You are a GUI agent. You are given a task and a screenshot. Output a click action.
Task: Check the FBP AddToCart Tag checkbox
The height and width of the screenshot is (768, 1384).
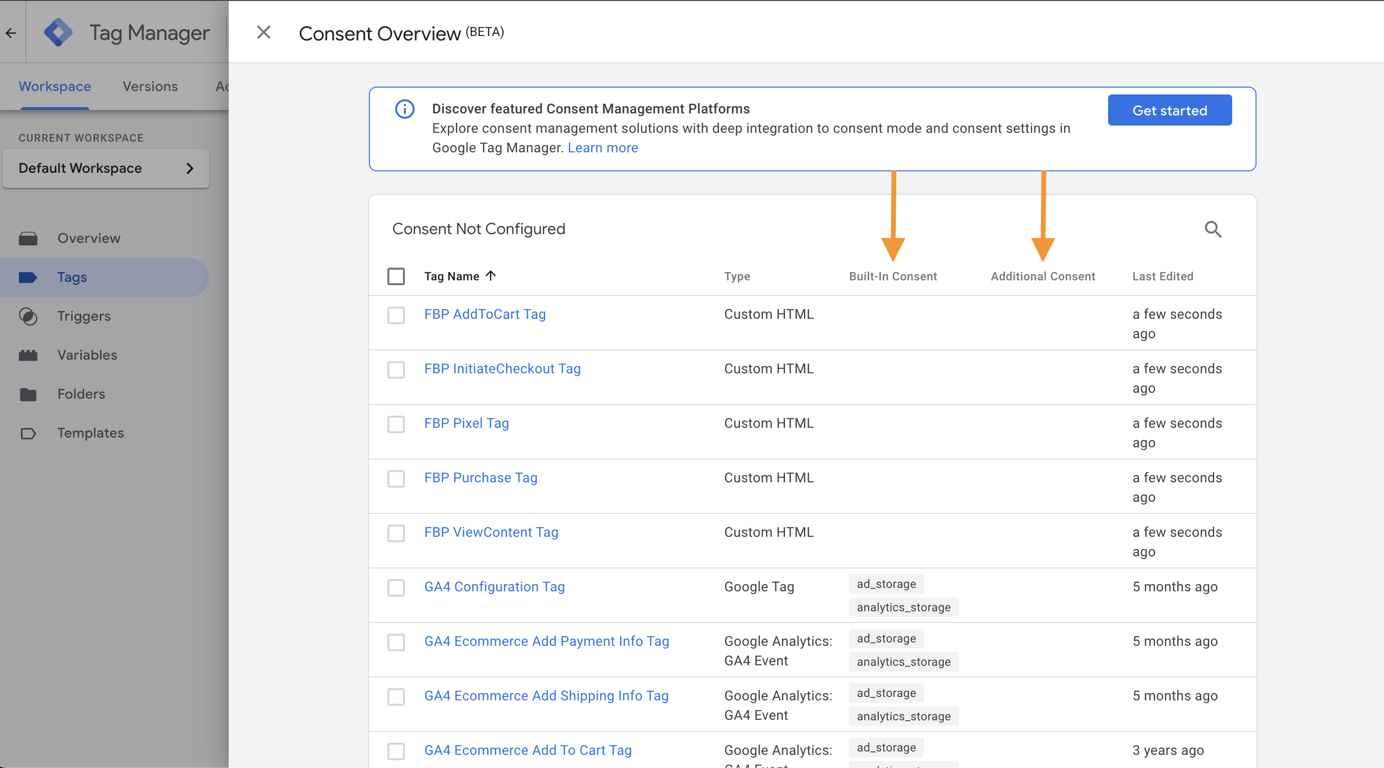396,315
